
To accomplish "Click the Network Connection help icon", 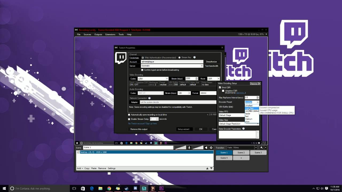I will (x=149, y=98).
